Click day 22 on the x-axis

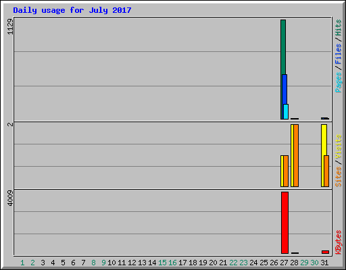click(233, 263)
